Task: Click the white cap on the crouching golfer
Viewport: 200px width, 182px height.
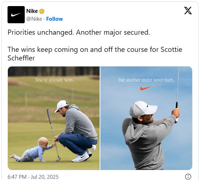Action: coord(62,105)
